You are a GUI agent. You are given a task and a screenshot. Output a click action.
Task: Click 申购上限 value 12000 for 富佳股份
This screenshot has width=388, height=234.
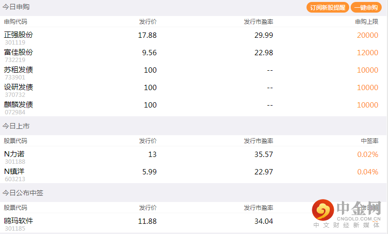[367, 53]
